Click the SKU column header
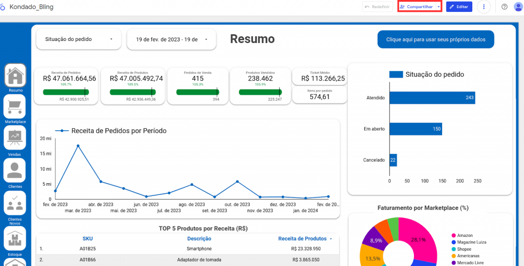The width and height of the screenshot is (524, 266). (x=88, y=238)
